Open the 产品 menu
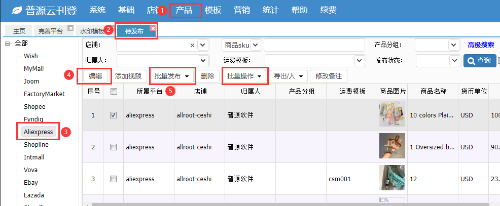Image resolution: width=500 pixels, height=206 pixels. (x=184, y=10)
